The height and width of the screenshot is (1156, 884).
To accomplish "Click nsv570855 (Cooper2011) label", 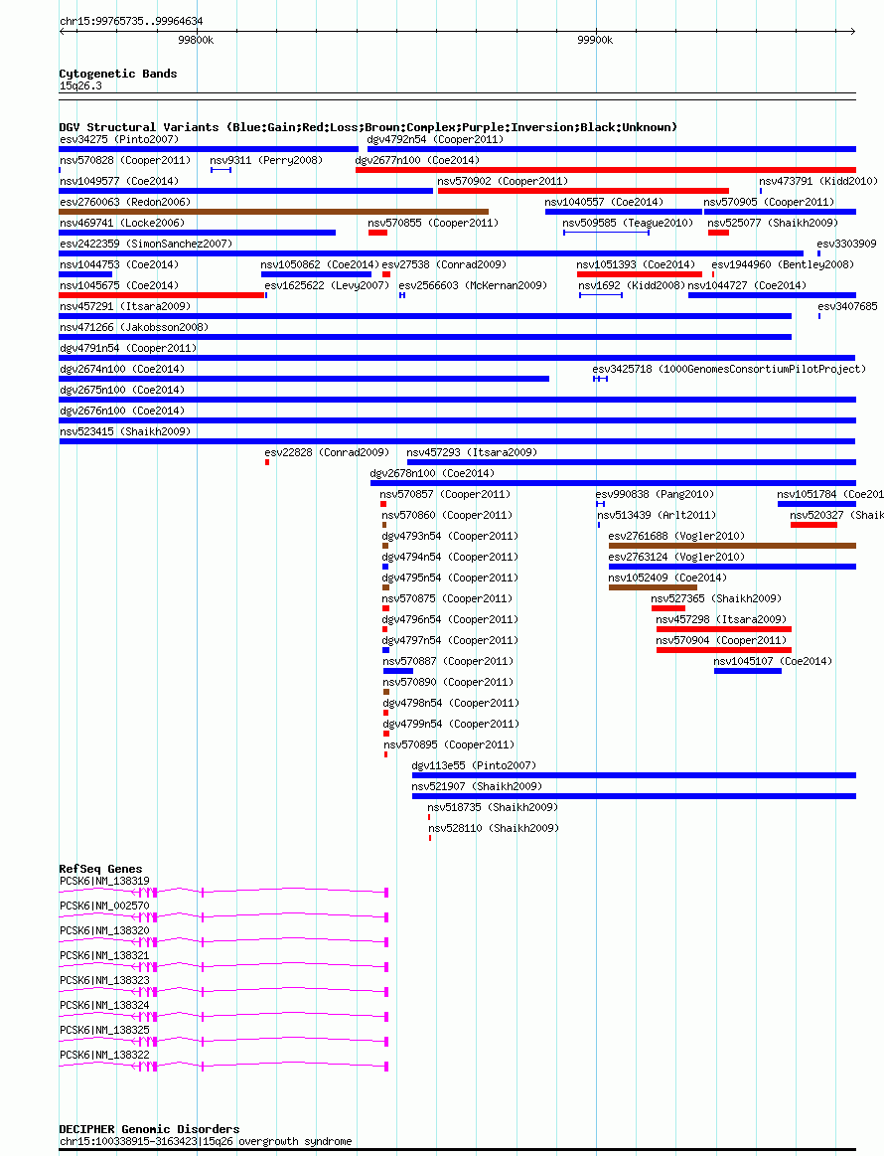I will click(x=433, y=223).
